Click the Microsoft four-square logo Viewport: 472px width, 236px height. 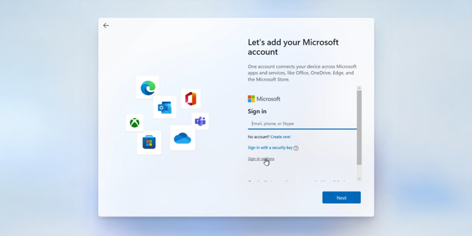252,99
